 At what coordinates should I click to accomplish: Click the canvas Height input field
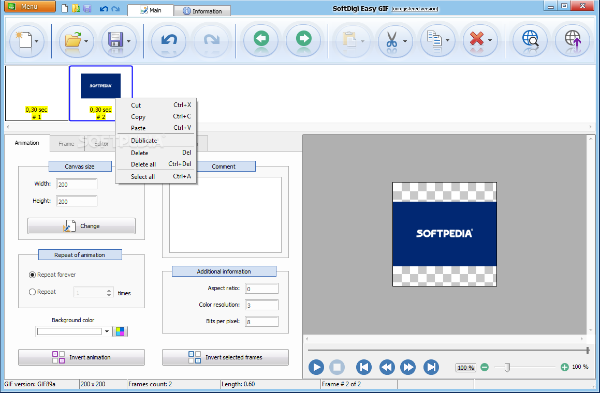click(77, 201)
